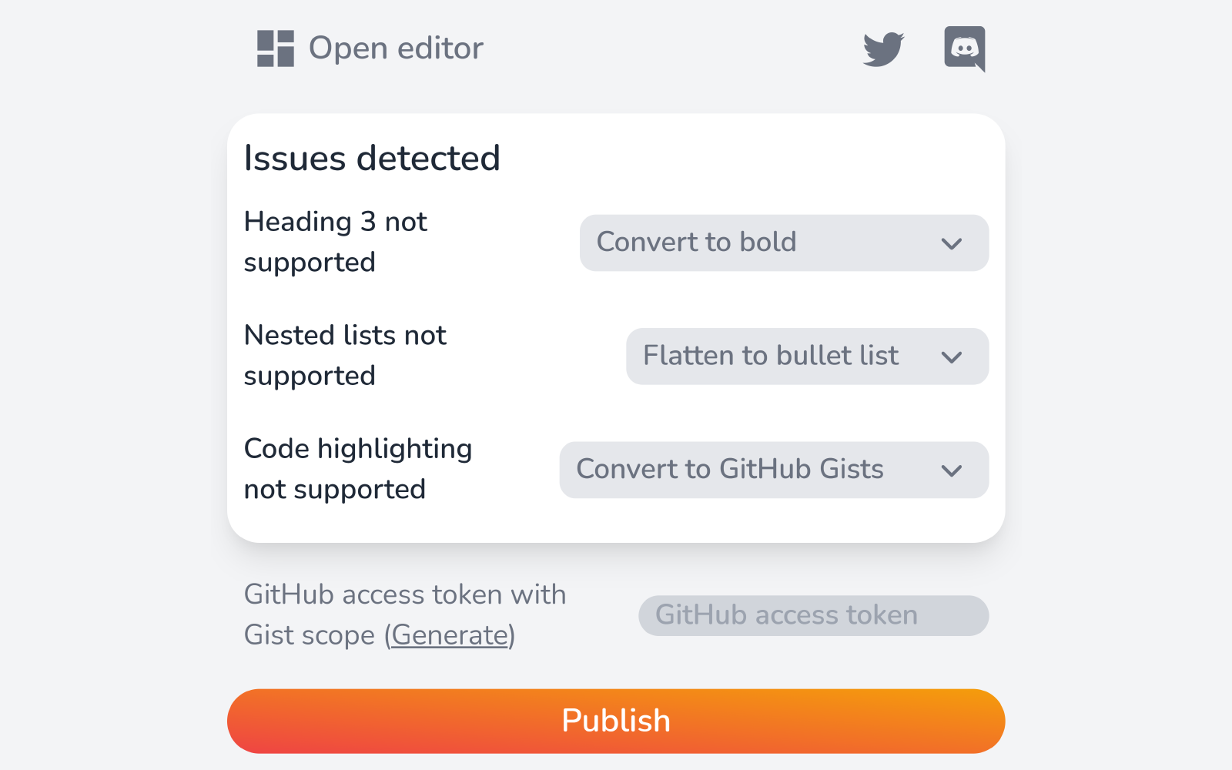Click the chevron beside Convert to bold

952,243
